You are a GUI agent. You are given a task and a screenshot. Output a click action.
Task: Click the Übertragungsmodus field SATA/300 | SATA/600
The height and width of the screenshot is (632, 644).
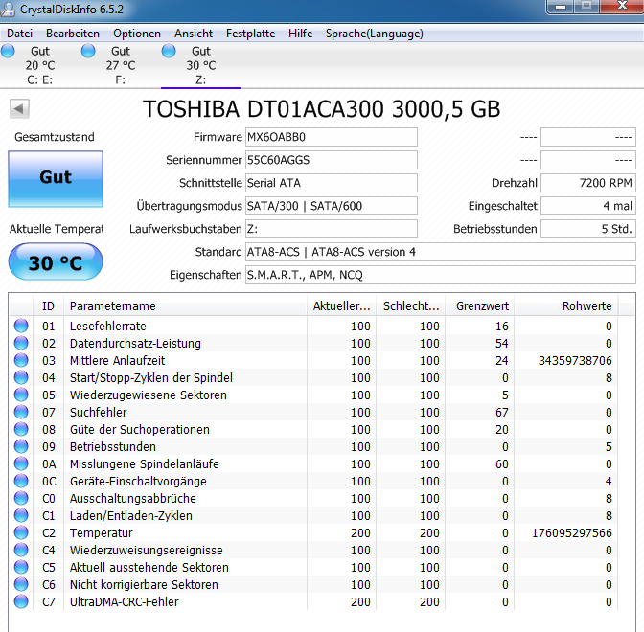point(332,206)
